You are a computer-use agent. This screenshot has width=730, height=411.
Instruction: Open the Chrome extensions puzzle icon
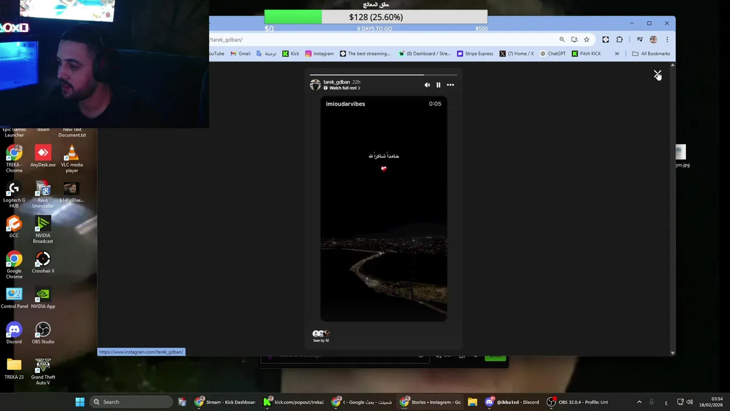click(619, 39)
